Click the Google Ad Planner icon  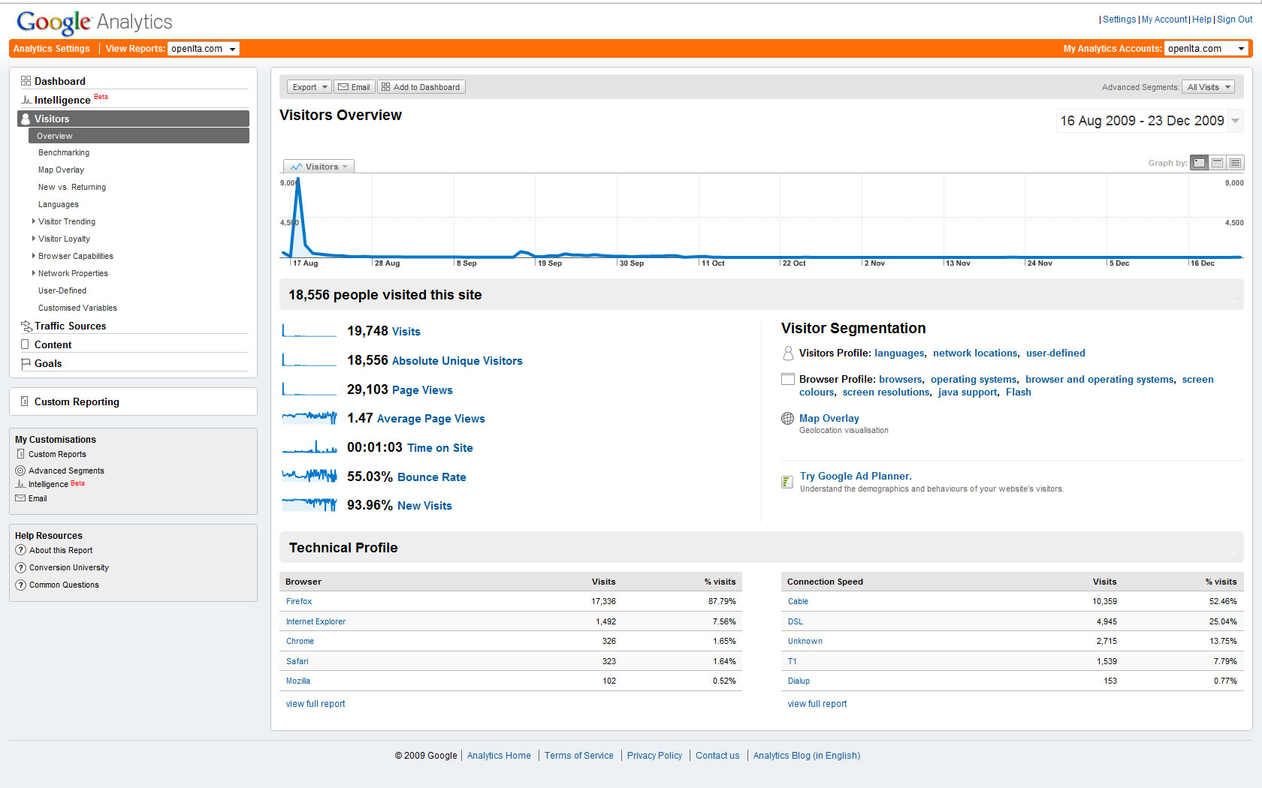[x=787, y=482]
